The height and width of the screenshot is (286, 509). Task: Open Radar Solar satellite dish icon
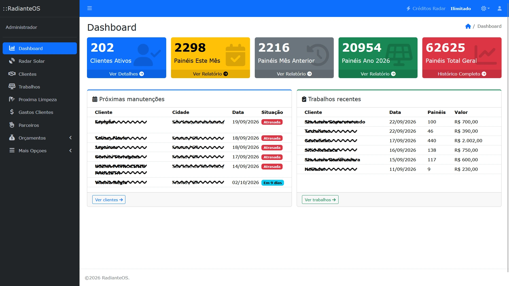(12, 61)
